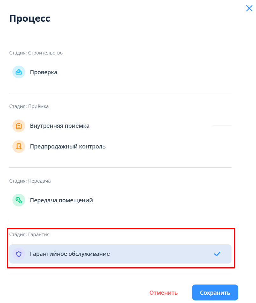The width and height of the screenshot is (256, 303).
Task: Click the shield icon beside Гарантийное обслуживание
Action: click(x=18, y=254)
